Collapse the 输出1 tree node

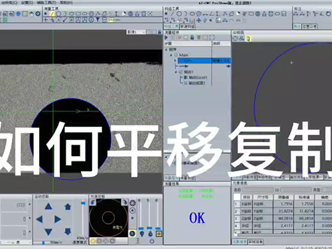pos(176,72)
